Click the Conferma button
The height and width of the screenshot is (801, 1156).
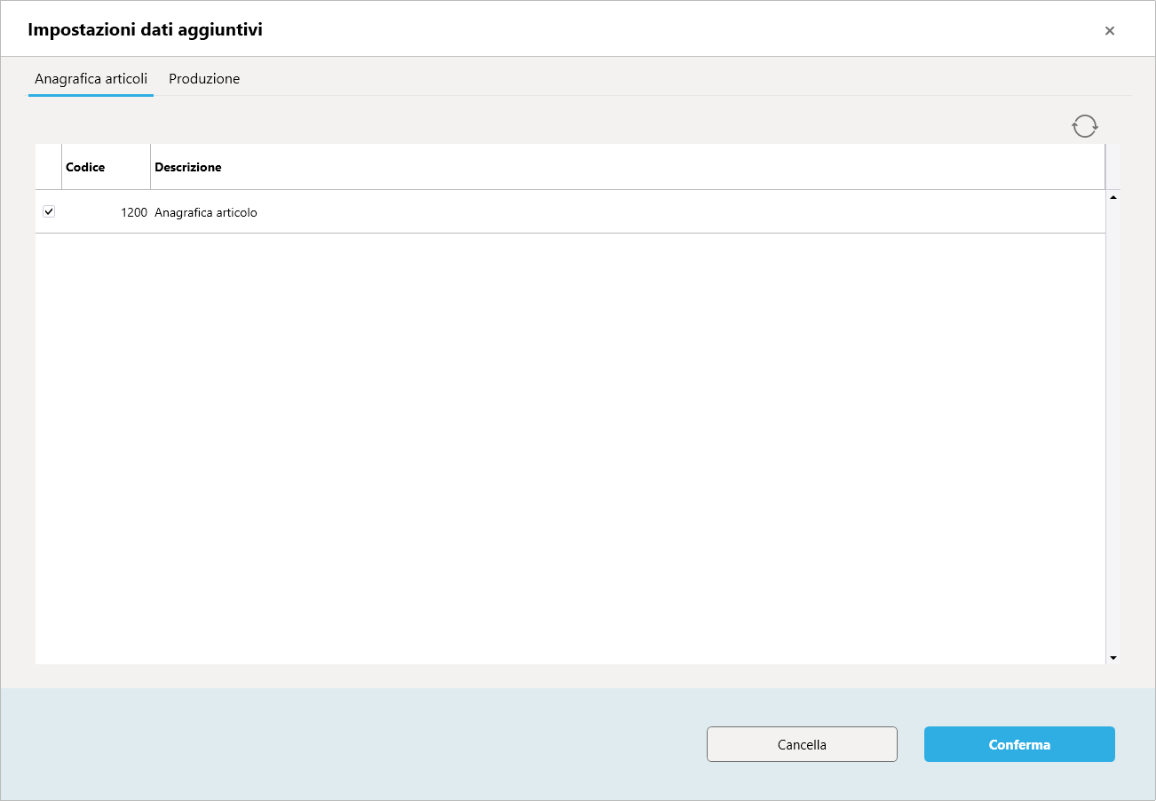pyautogui.click(x=1019, y=744)
